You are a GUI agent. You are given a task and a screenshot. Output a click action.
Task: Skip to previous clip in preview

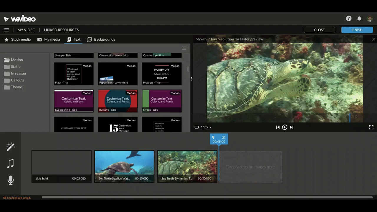tap(278, 127)
